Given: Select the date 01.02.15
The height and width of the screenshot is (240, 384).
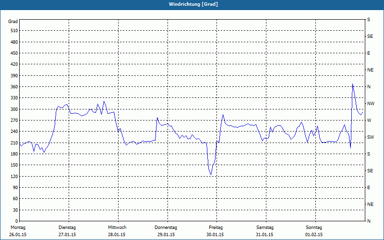Looking at the screenshot, I should pos(314,235).
